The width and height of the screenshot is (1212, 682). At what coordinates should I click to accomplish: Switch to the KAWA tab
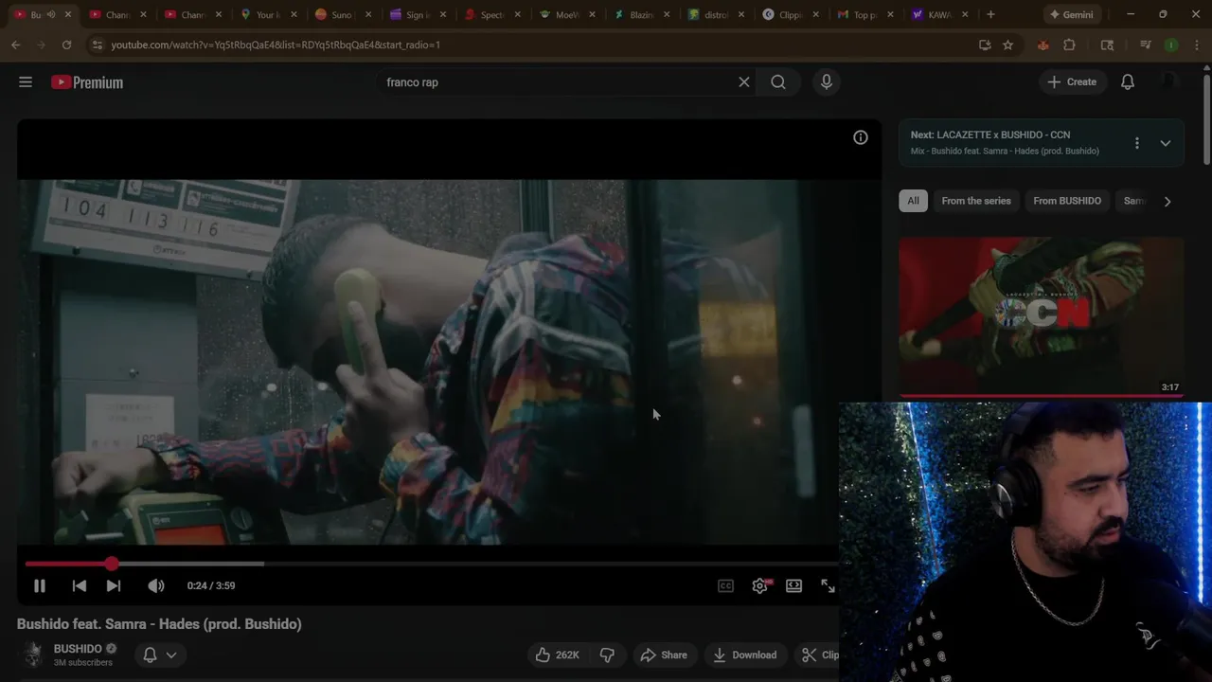click(x=938, y=14)
